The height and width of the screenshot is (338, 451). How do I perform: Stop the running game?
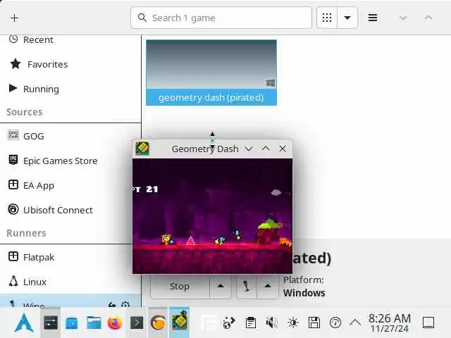(x=180, y=287)
